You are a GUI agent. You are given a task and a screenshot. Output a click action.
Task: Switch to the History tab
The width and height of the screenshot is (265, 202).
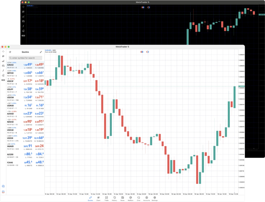click(x=114, y=198)
